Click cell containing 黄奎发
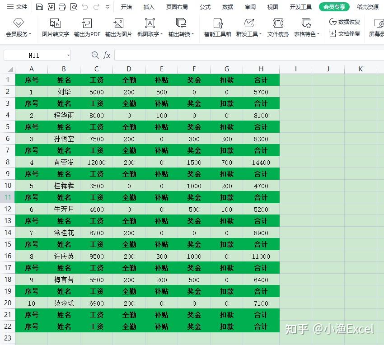 pos(64,162)
